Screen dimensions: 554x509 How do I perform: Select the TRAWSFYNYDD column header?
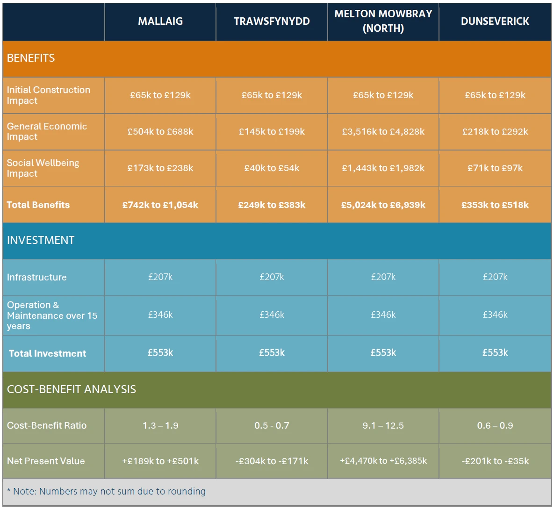(x=271, y=22)
